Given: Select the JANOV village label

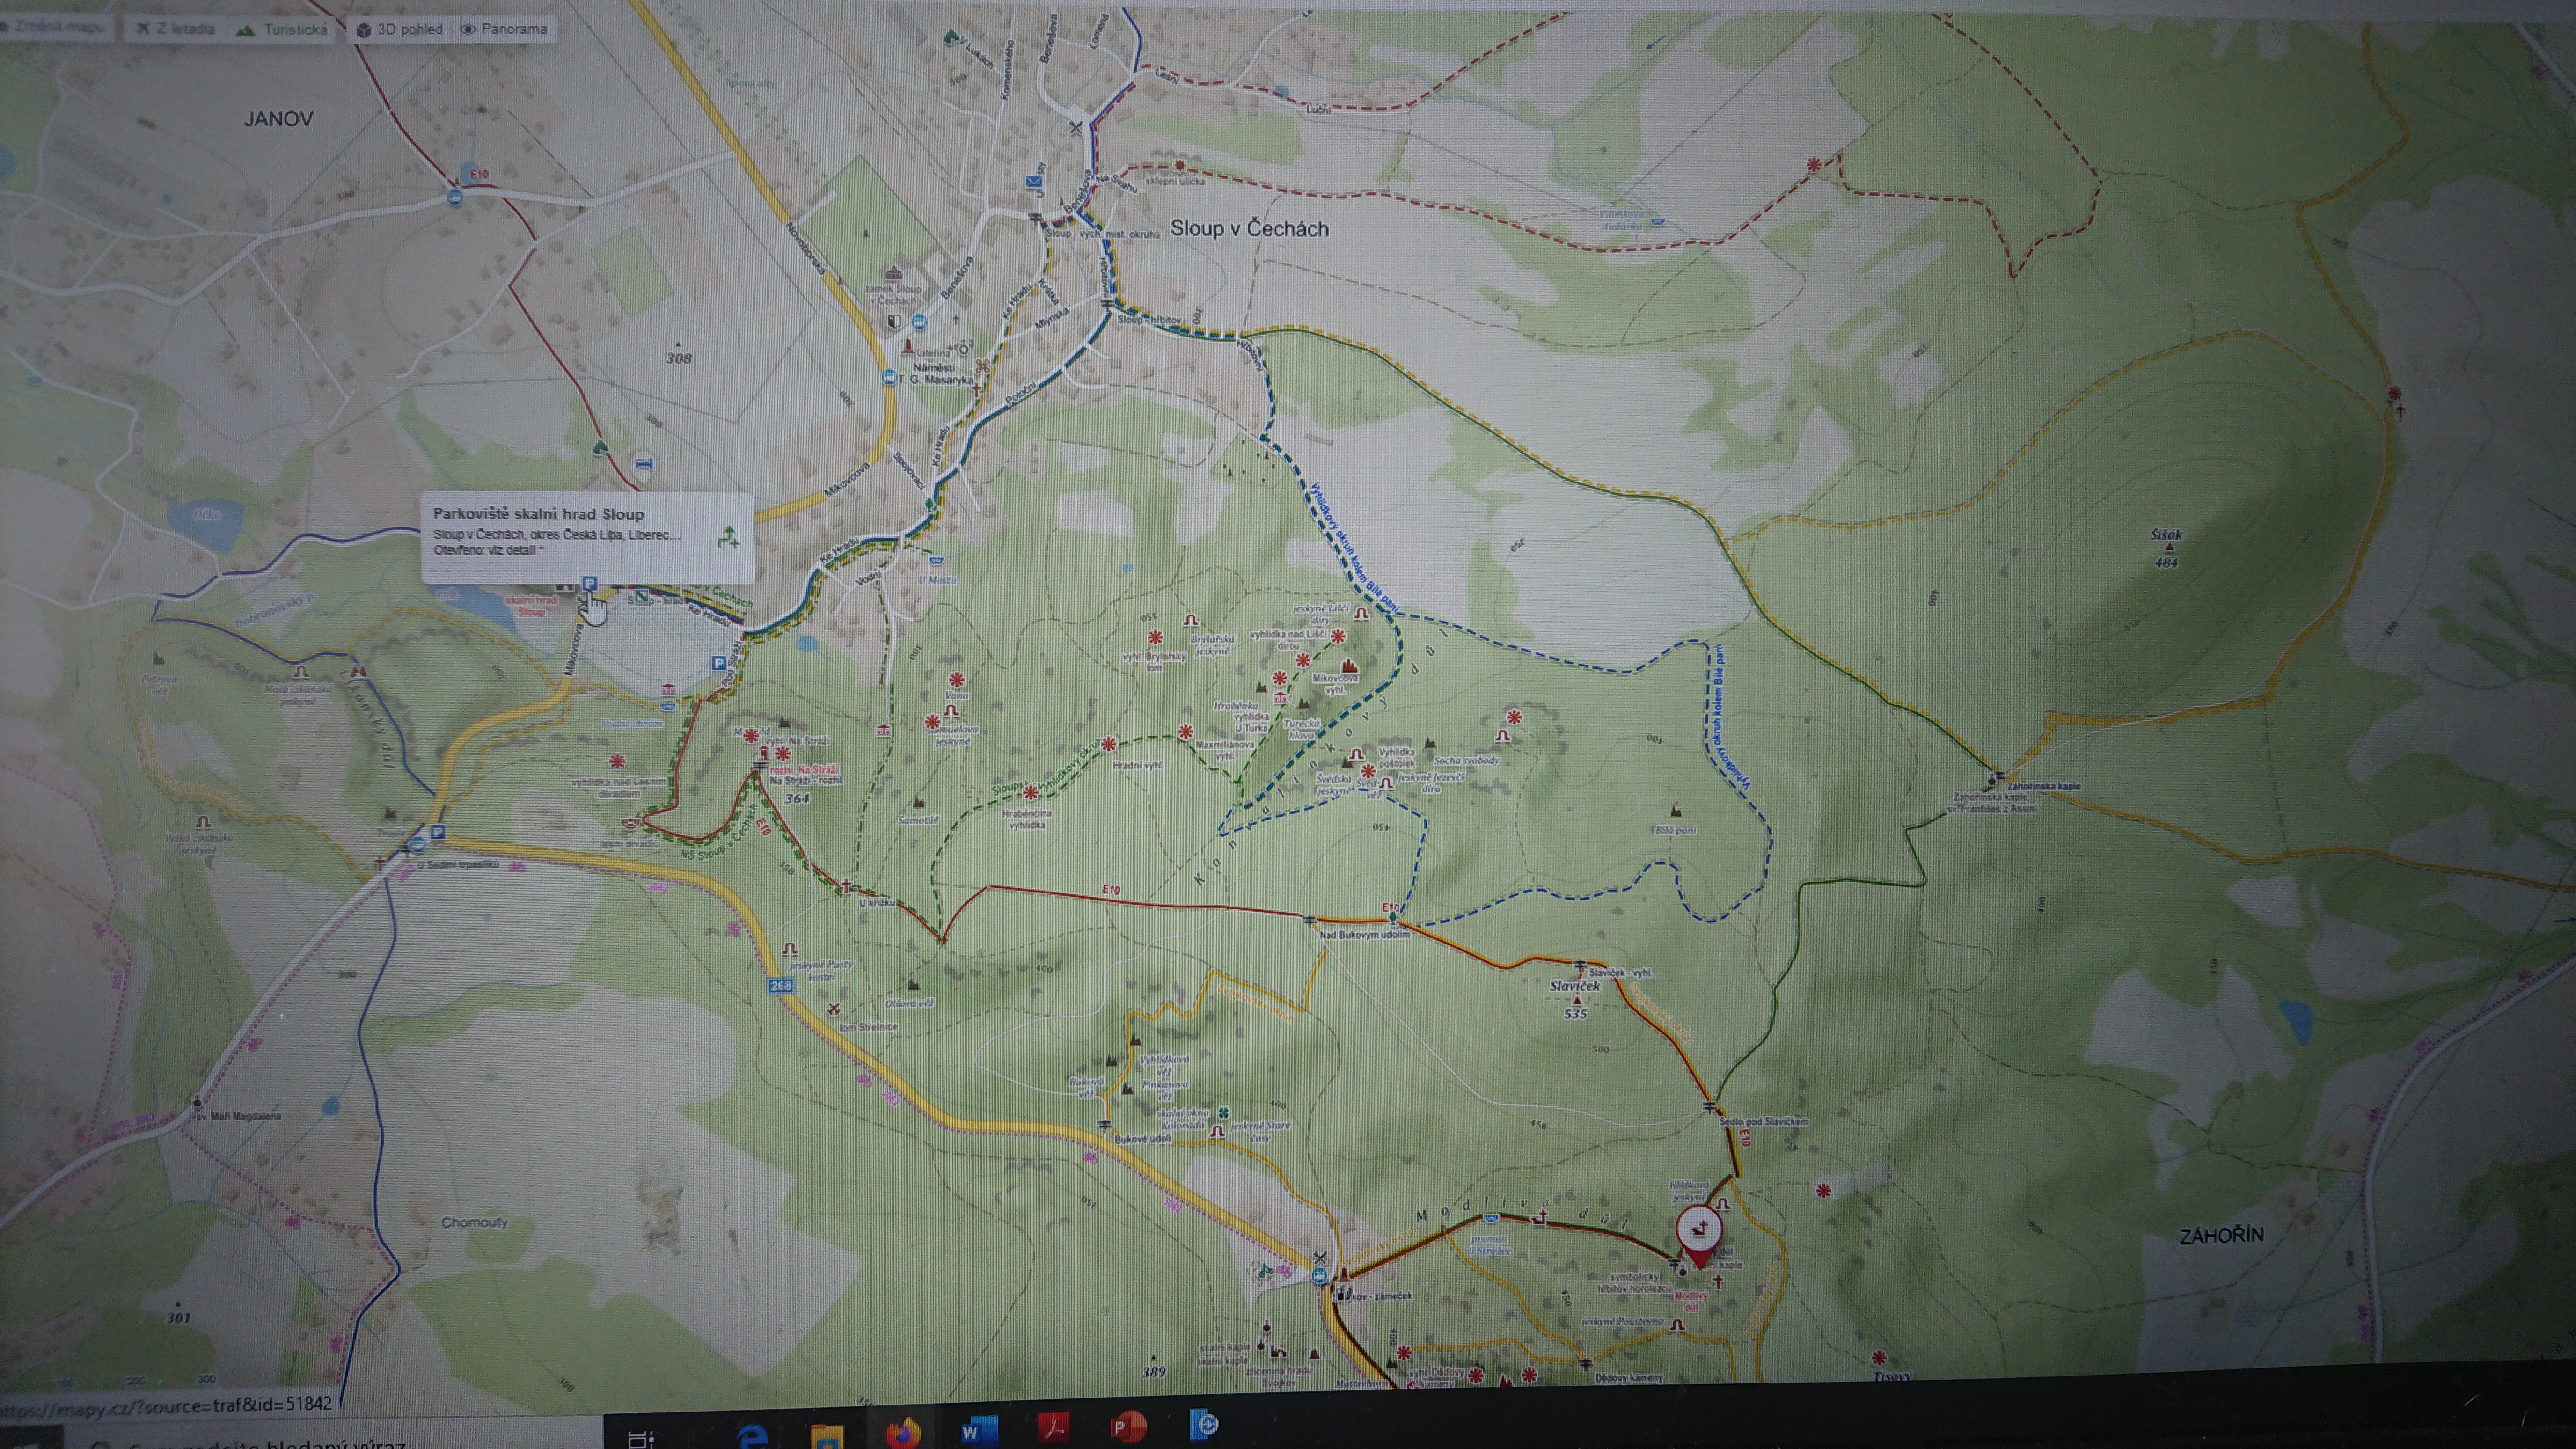Looking at the screenshot, I should 278,118.
